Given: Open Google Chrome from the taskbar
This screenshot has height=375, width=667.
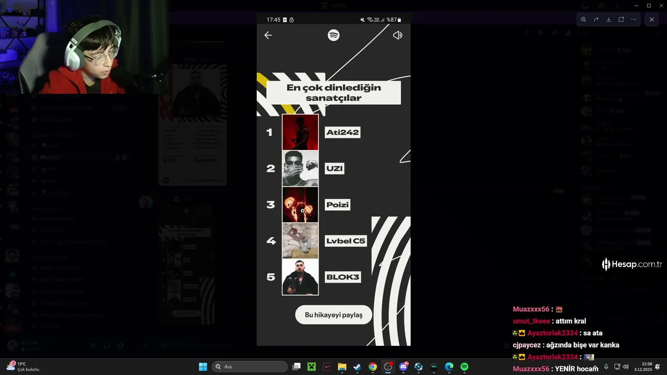Looking at the screenshot, I should [x=373, y=367].
